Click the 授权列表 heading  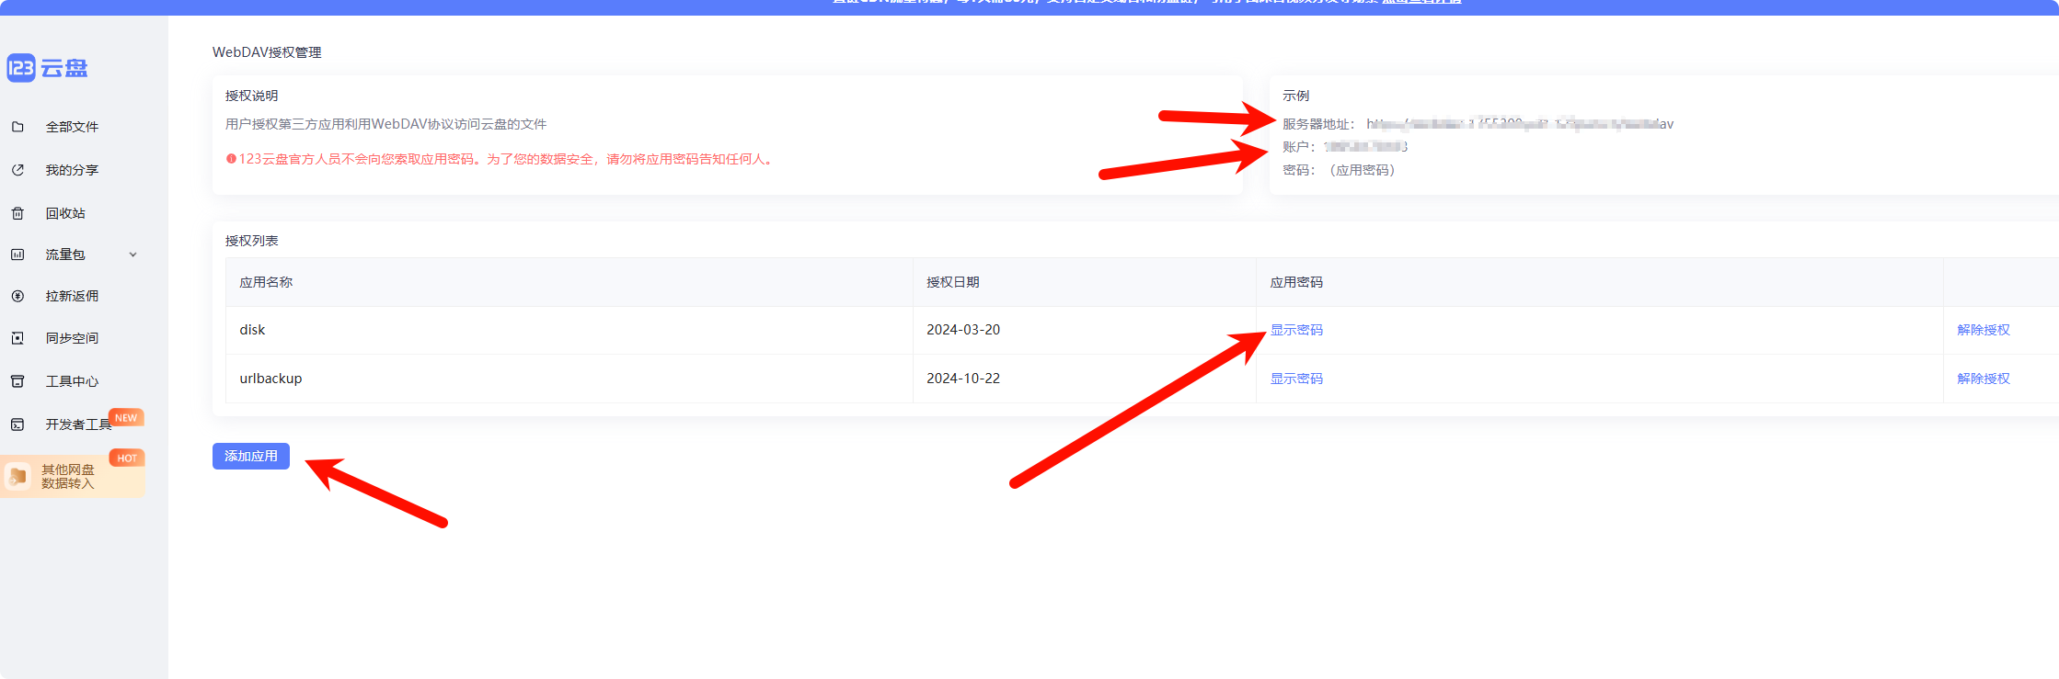pos(251,241)
